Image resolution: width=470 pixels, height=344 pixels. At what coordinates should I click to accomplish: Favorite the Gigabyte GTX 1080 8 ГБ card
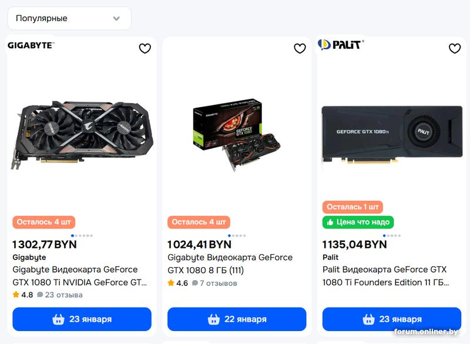click(x=300, y=49)
